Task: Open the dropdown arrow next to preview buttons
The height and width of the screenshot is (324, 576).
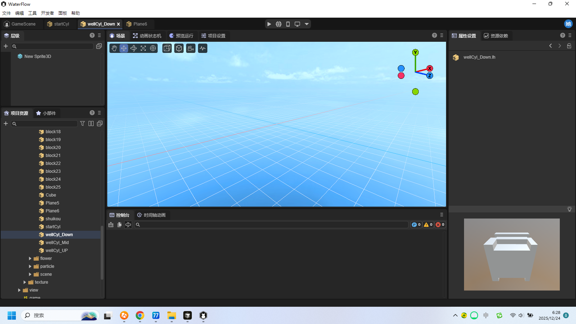Action: [307, 24]
